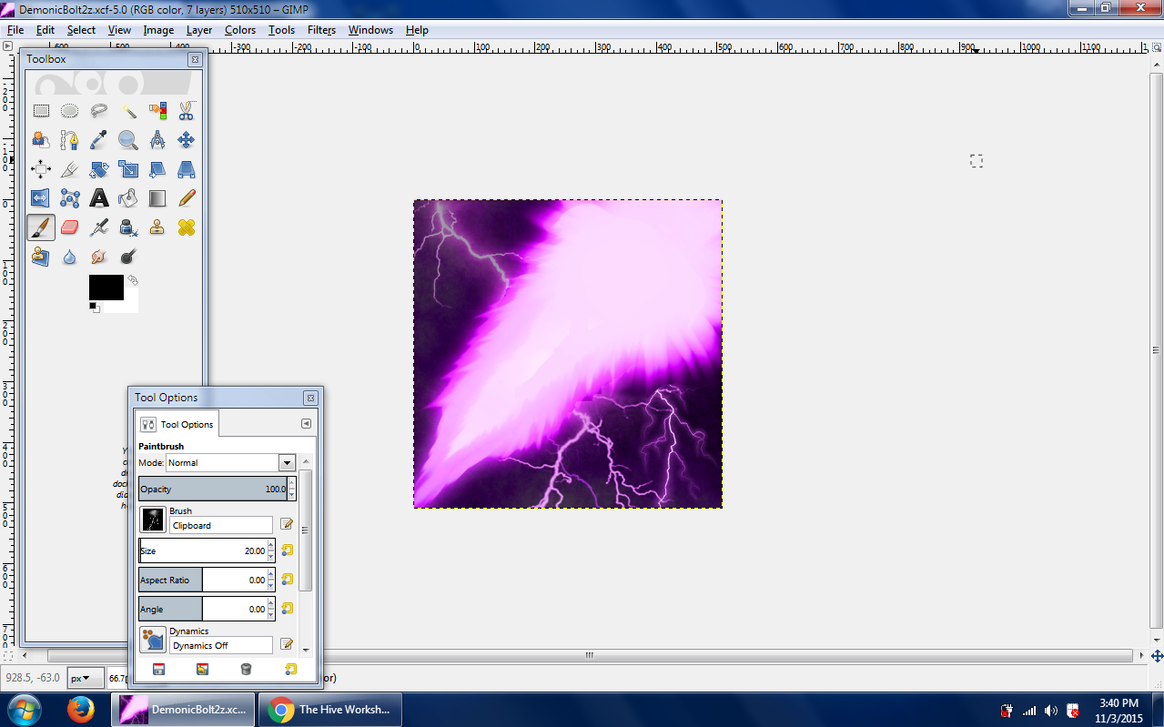Screen dimensions: 1164x727
Task: Reset Aspect Ratio to brush's native
Action: [287, 580]
